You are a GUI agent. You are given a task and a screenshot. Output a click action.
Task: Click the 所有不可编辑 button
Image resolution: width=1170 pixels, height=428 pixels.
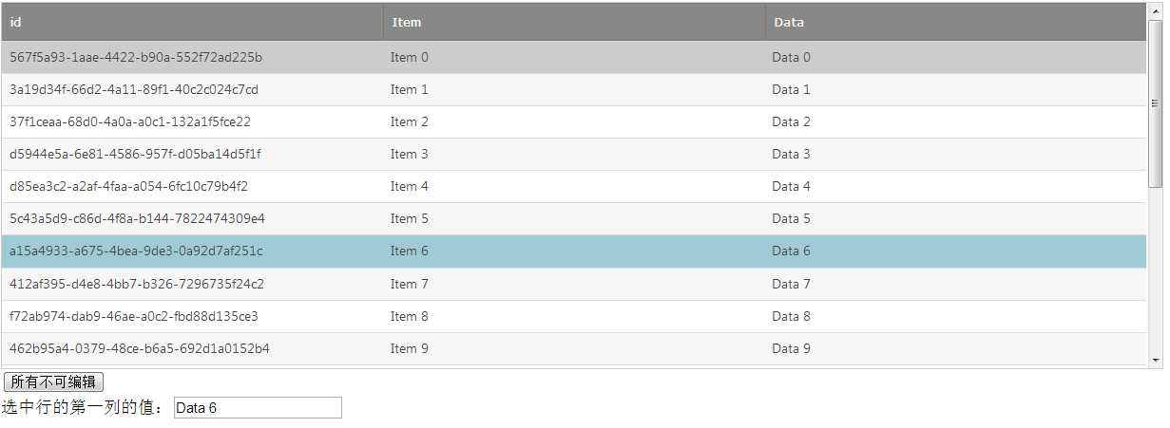tap(53, 381)
